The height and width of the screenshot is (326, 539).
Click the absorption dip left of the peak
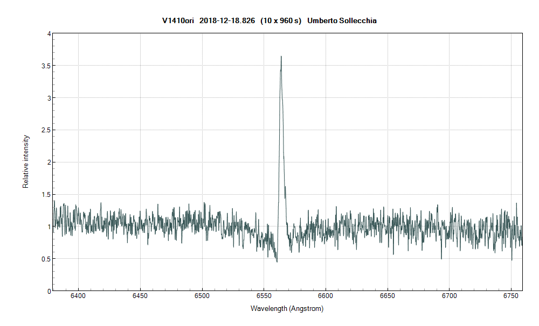(277, 261)
